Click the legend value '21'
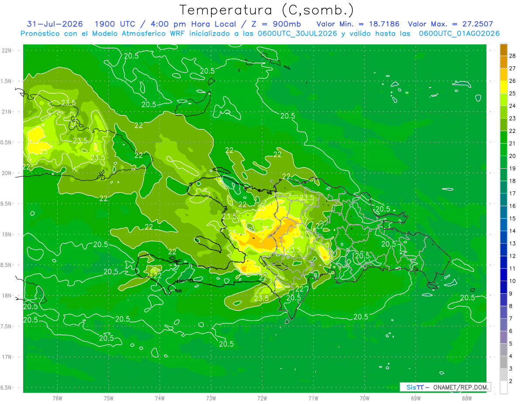 [x=512, y=143]
